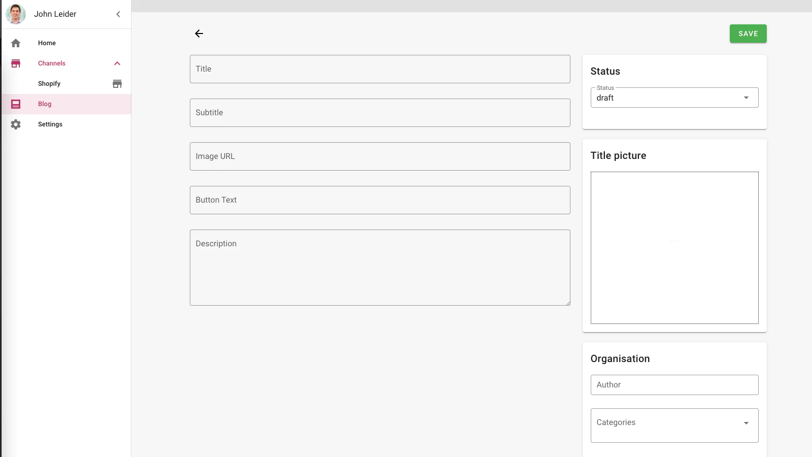Select the Home menu item
This screenshot has width=812, height=457.
tap(47, 43)
